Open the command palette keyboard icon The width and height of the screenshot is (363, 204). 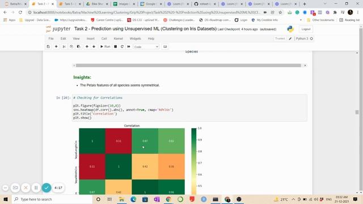pos(165,46)
